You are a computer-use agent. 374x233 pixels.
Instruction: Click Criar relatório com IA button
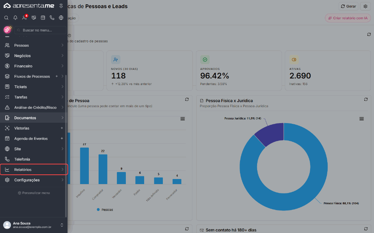click(x=348, y=18)
